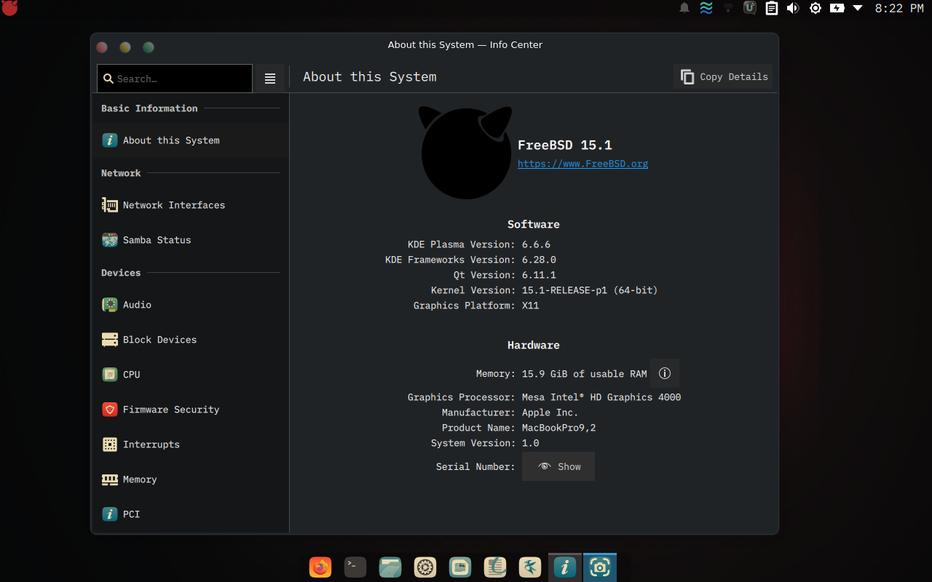Open the battery charging tray icon

[837, 8]
